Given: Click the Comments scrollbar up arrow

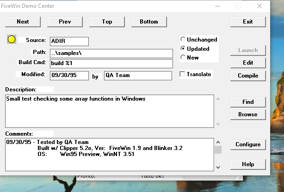Looking at the screenshot, I should click(x=218, y=142).
